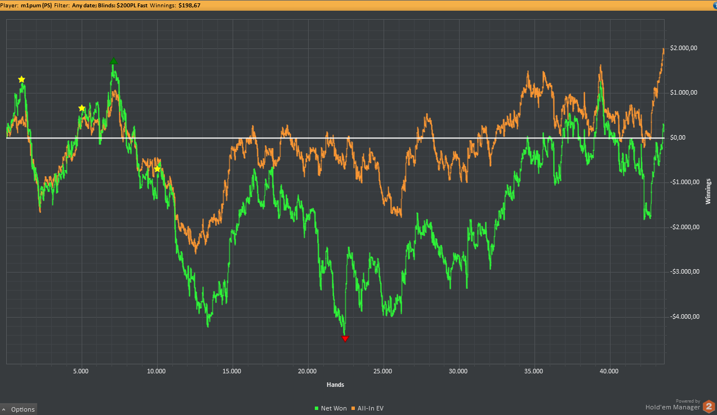Click the $0,00 axis label
The height and width of the screenshot is (415, 717).
pyautogui.click(x=678, y=137)
